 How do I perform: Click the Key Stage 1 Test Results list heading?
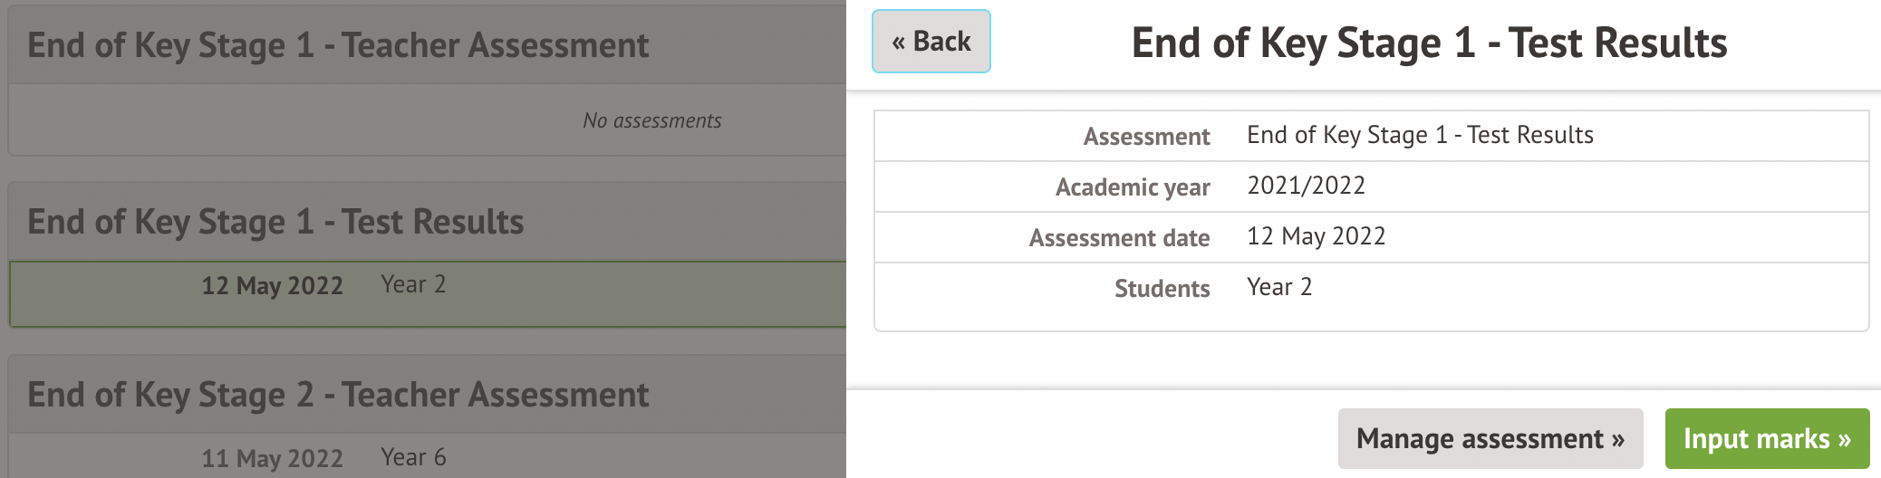coord(275,222)
